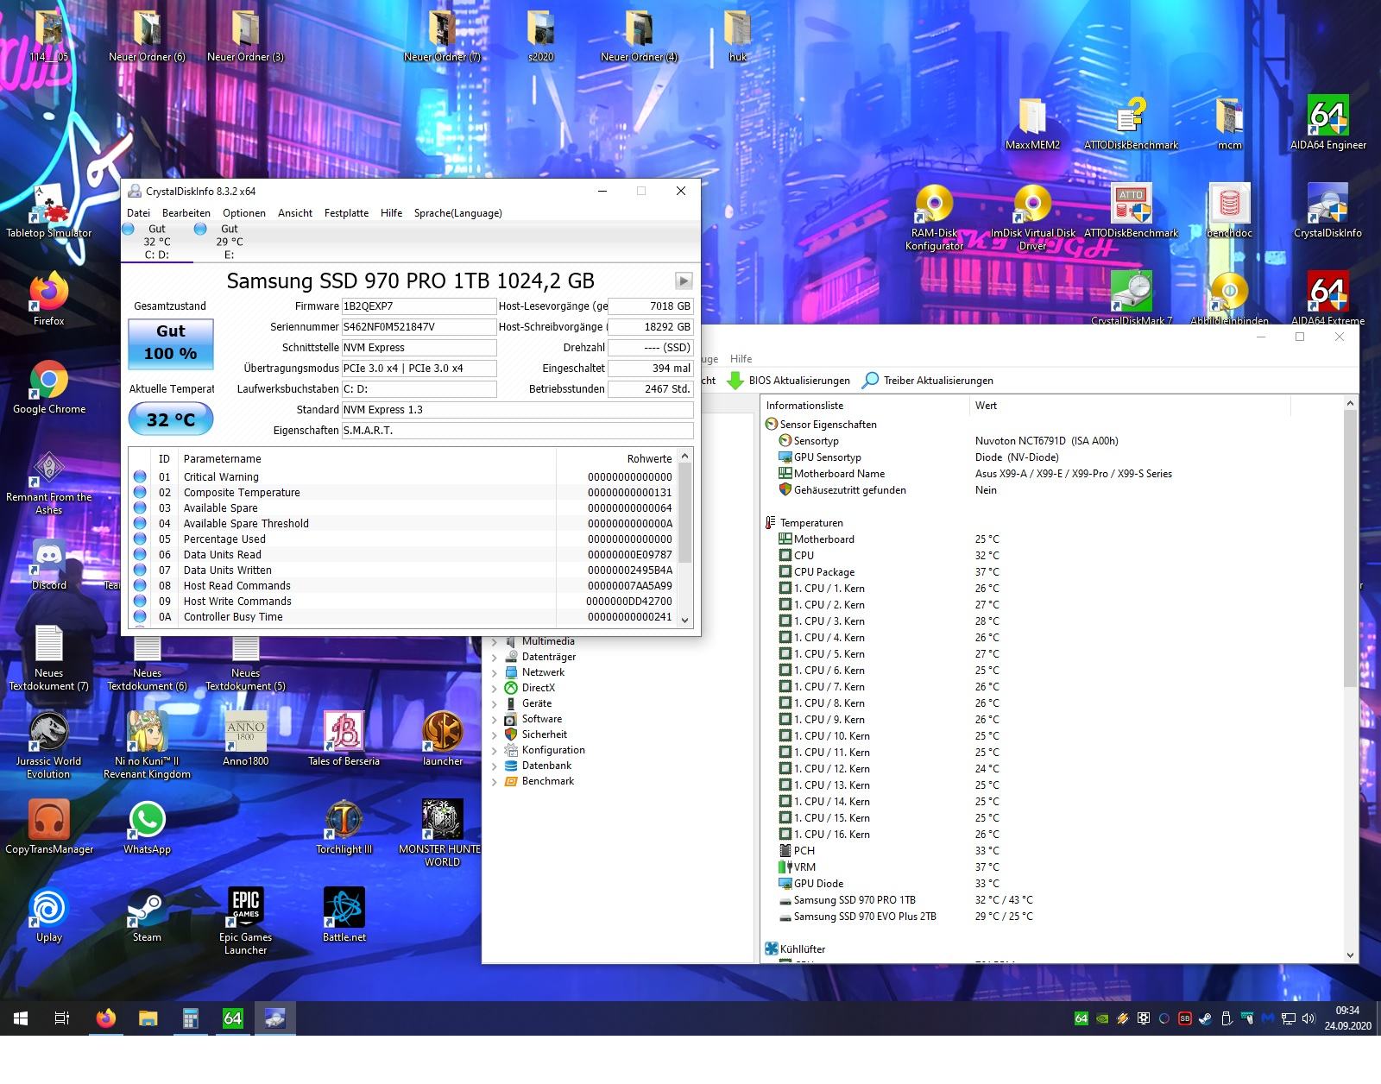
Task: Launch Jurassic World Evolution icon
Action: (x=49, y=746)
